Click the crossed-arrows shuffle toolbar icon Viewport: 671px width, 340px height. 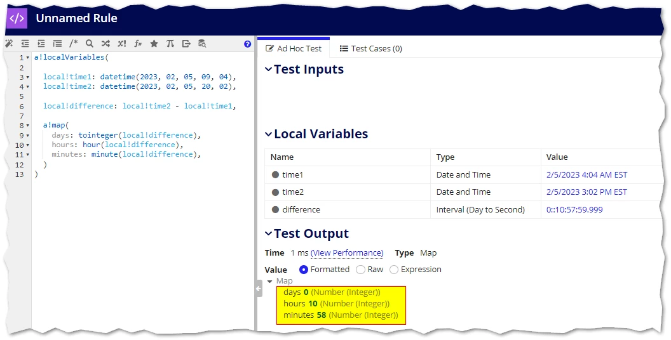105,44
